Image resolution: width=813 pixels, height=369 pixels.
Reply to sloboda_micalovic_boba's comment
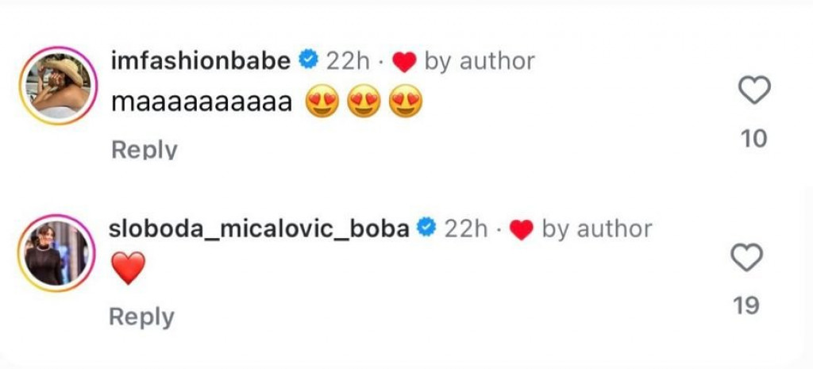pos(141,317)
